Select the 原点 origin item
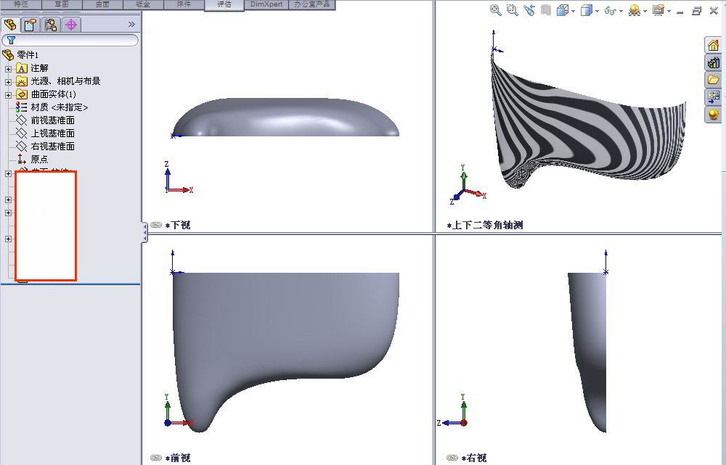 click(x=39, y=159)
